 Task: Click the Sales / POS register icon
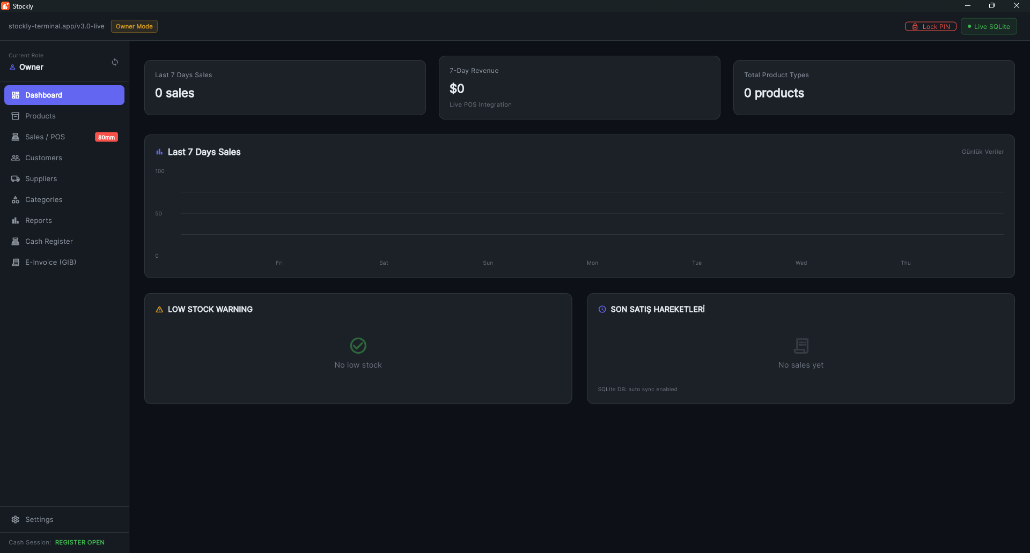coord(16,137)
